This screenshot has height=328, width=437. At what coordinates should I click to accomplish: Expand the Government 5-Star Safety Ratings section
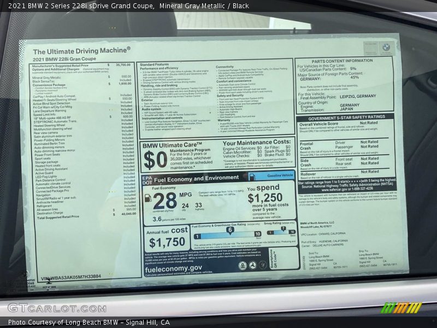(x=346, y=117)
